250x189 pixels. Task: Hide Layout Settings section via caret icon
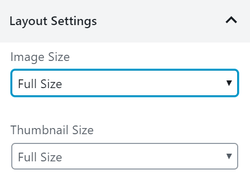point(232,20)
